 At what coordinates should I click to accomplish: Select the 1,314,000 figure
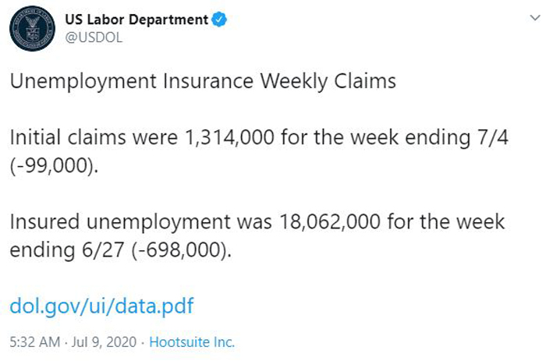point(230,137)
